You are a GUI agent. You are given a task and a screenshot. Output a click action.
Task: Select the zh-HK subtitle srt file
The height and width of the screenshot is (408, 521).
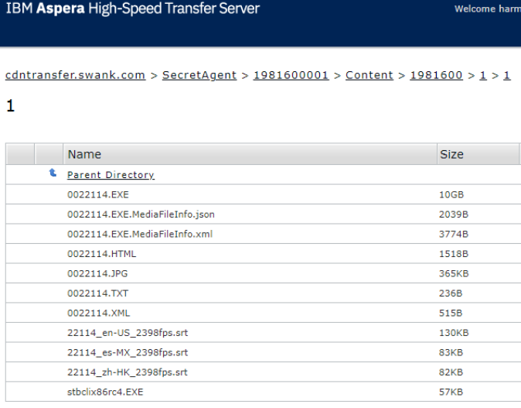click(128, 372)
